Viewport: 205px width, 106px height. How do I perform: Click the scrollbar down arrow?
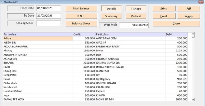[193, 100]
